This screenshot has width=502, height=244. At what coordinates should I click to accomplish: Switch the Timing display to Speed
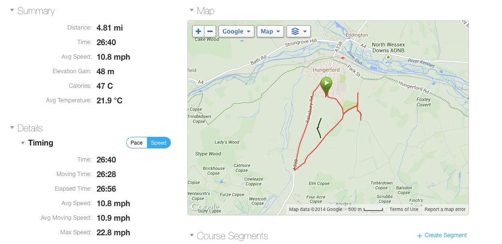click(x=159, y=143)
